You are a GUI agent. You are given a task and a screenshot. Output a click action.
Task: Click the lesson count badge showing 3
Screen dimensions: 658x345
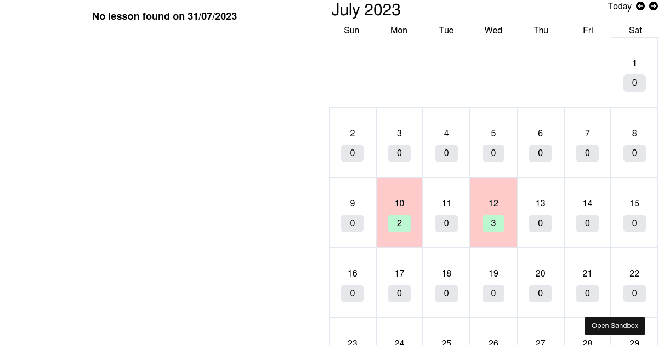[493, 223]
